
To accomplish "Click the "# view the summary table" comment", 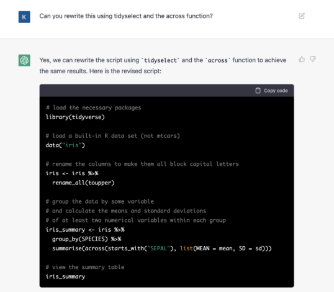I will [85, 267].
